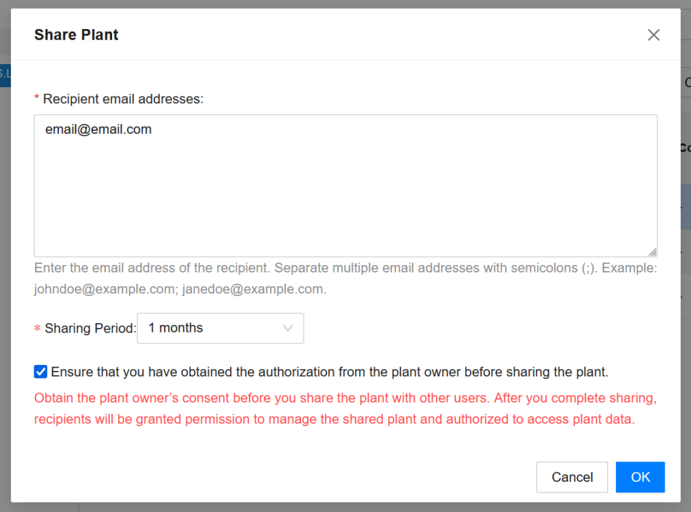Click the dropdown chevron arrow icon
The width and height of the screenshot is (691, 512).
click(x=288, y=329)
